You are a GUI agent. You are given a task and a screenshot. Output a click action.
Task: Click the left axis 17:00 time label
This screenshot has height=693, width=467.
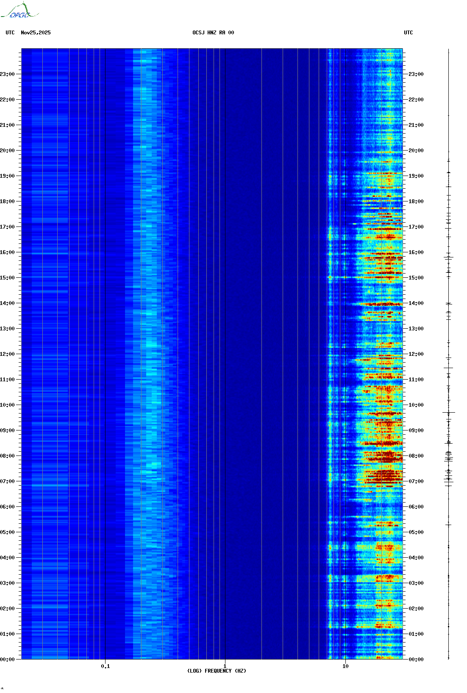(7, 227)
